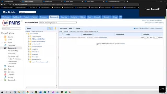Viewport: 167px width, 94px height.
Task: Click the browse link in drop area
Action: pos(123,44)
